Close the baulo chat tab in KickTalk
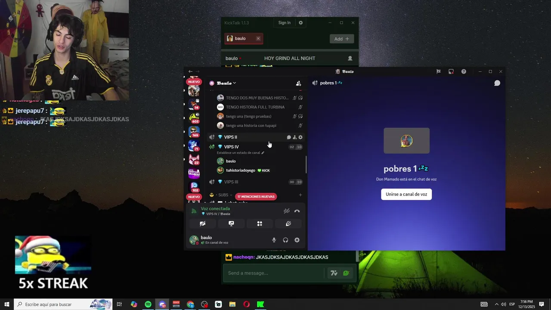The width and height of the screenshot is (551, 310). tap(258, 38)
